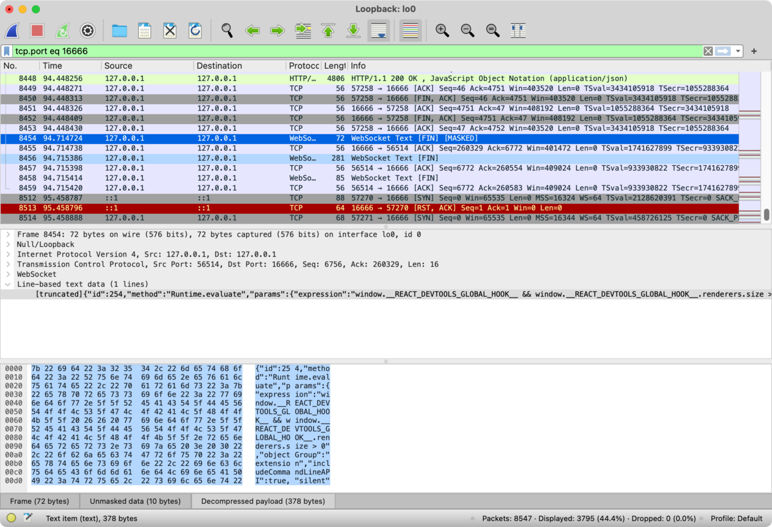Click the display filter field containing tcp.port eq 16666
Viewport: 772px width, 527px height.
point(357,51)
